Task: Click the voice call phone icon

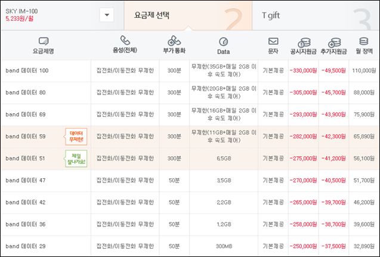Action: tap(125, 40)
